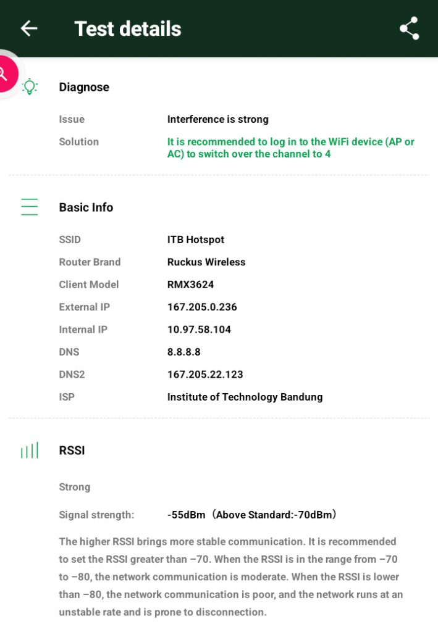
Task: Select the SSID value ITB Hotspot
Action: 196,239
